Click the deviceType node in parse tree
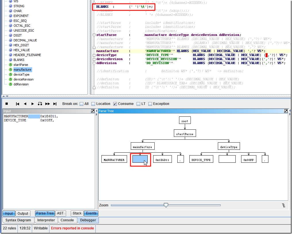The width and height of the screenshot is (292, 234). point(229,146)
